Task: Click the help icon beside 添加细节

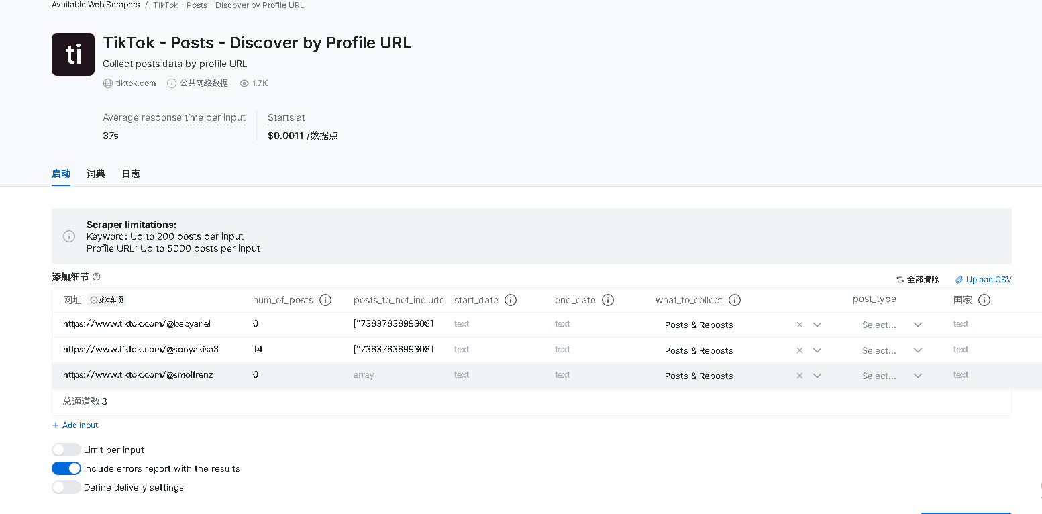Action: tap(97, 276)
